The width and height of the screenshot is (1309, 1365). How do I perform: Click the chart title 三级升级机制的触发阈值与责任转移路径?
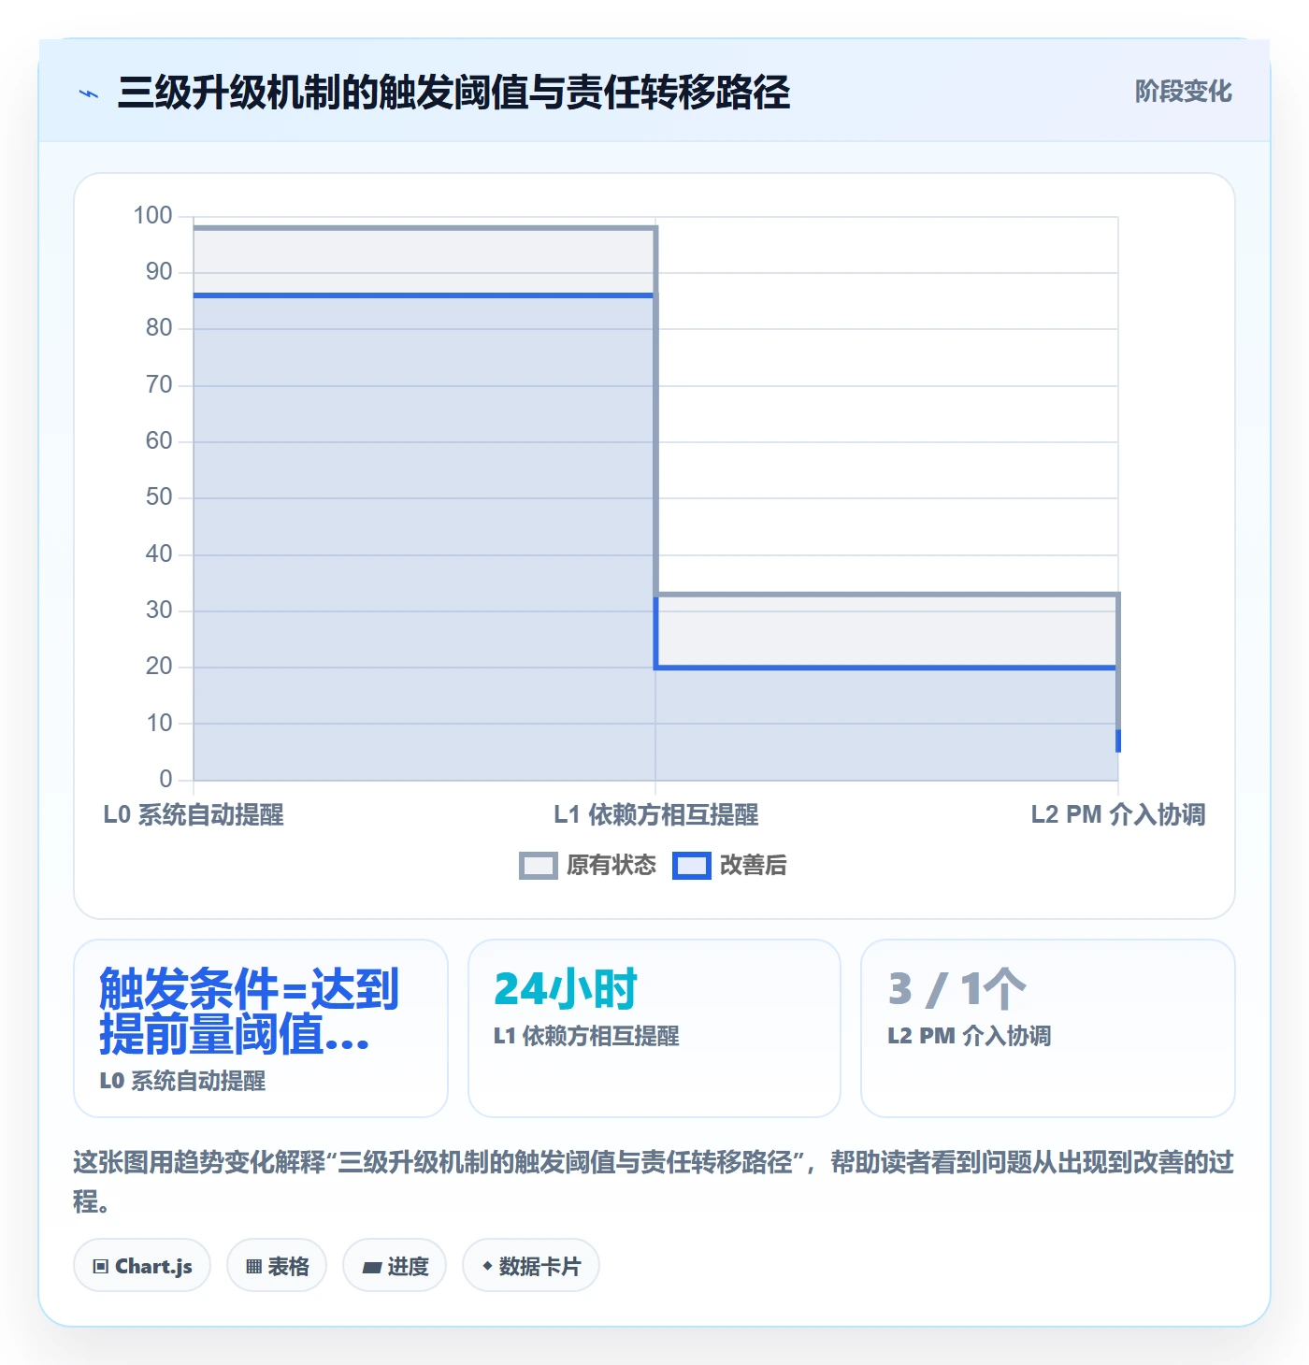[x=453, y=93]
